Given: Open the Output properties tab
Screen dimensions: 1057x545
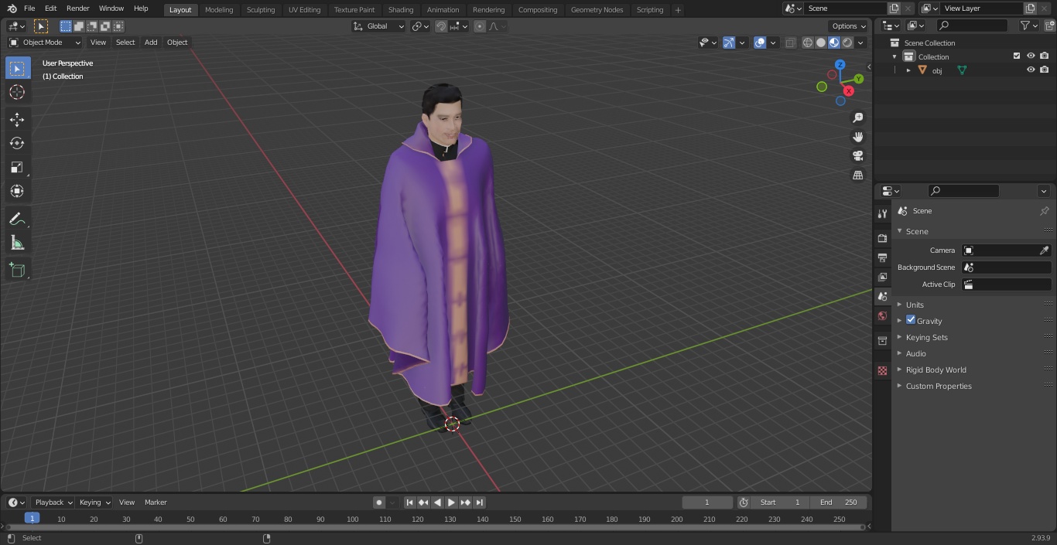Looking at the screenshot, I should point(882,257).
